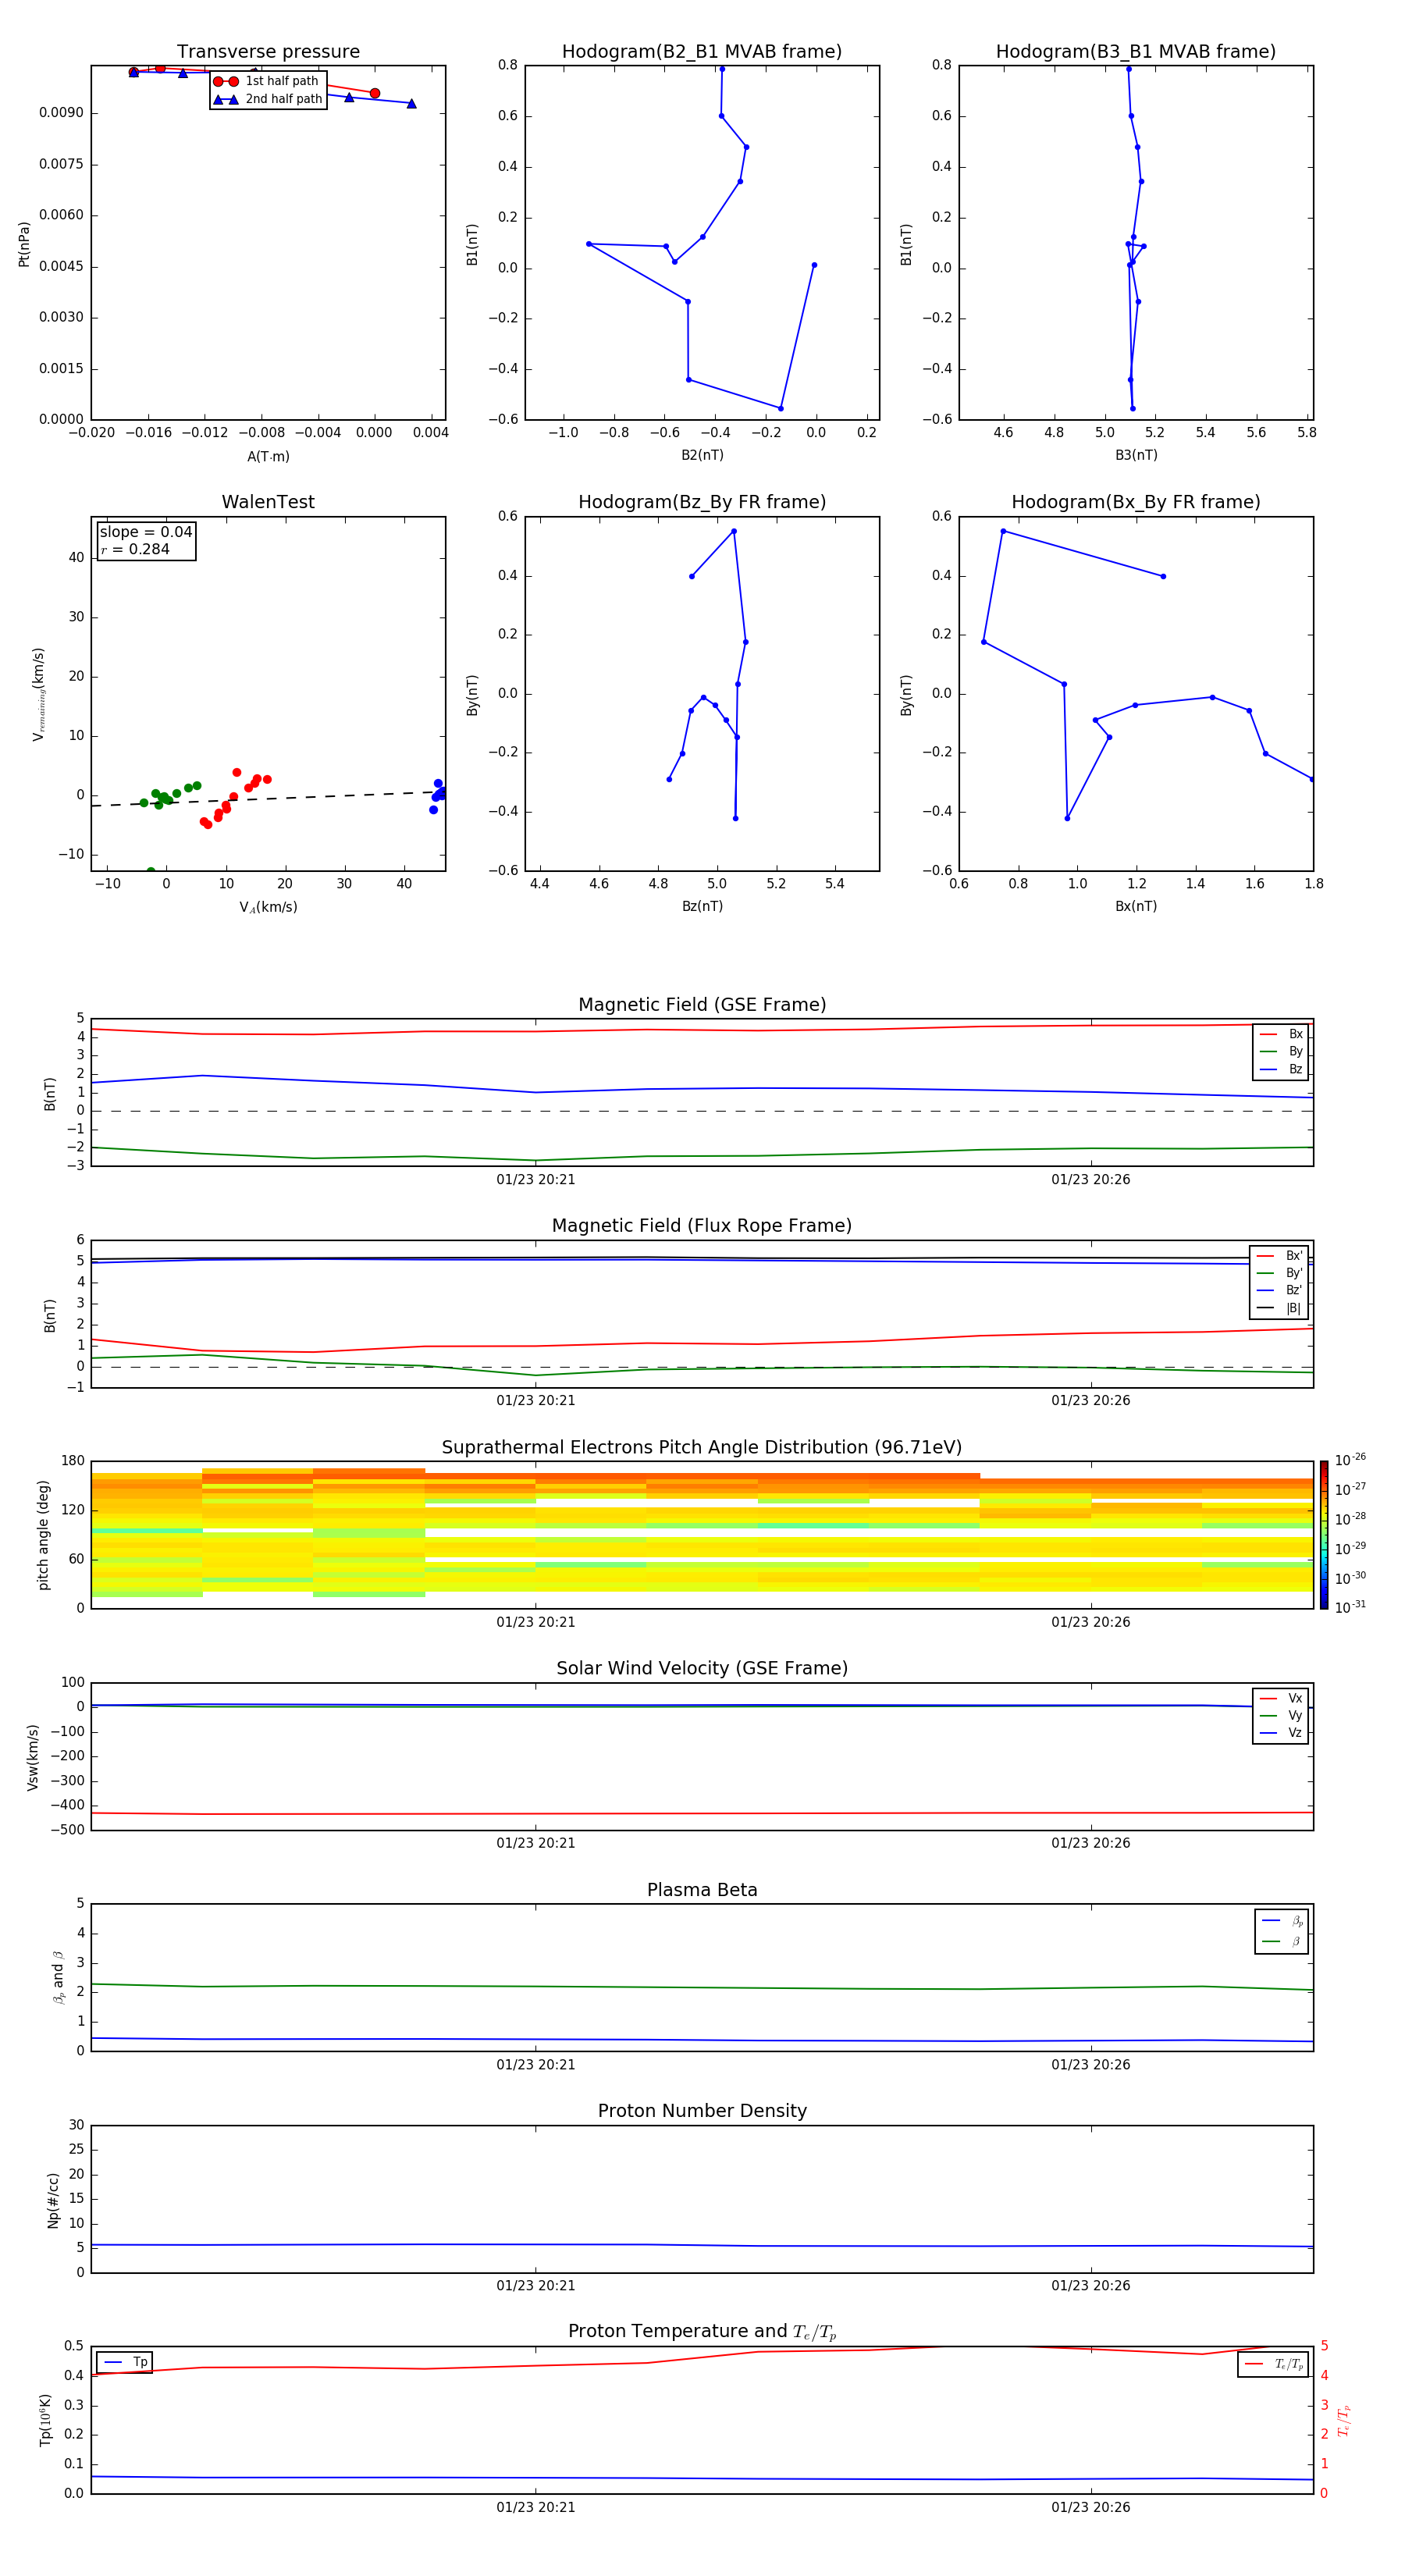Click the rightmost blue triangle in Transverse pressure
Screen dimensions: 1405x2576
click(x=411, y=103)
